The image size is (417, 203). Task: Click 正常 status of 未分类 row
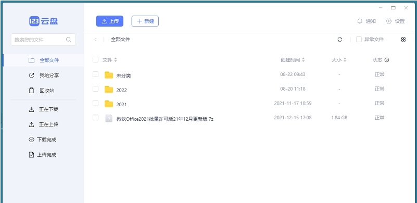pyautogui.click(x=380, y=74)
